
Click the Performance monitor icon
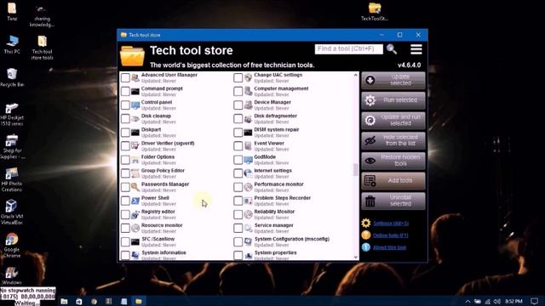coord(248,187)
